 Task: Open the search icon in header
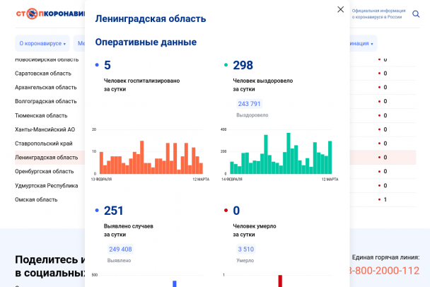coord(416,13)
